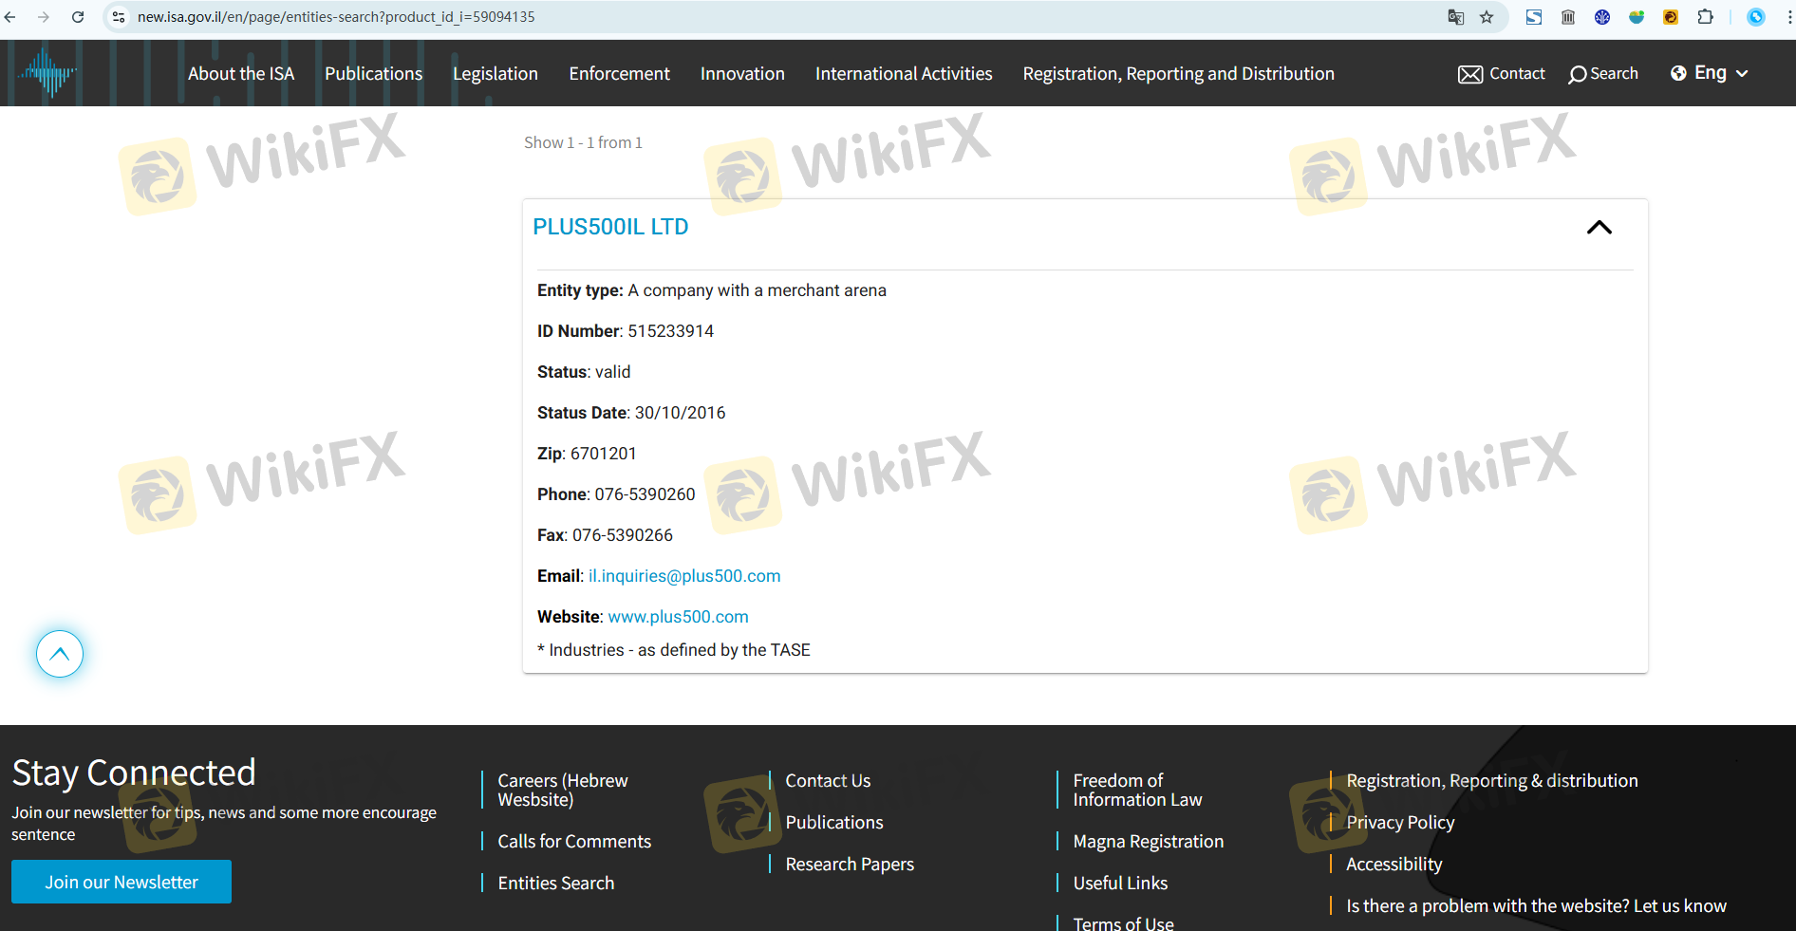1796x931 pixels.
Task: Click the PLUS500IL LTD title link
Action: pyautogui.click(x=610, y=227)
